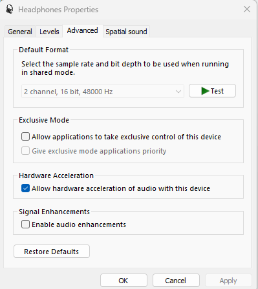Toggle exclusive mode applications priority checkbox
The width and height of the screenshot is (258, 289).
pyautogui.click(x=25, y=151)
